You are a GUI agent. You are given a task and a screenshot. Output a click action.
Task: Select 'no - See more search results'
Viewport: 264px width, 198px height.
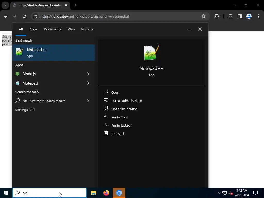(x=48, y=101)
